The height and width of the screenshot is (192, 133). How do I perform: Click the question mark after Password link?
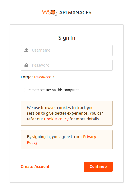(53, 77)
